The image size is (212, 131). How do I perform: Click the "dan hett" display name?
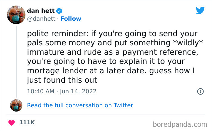click(x=41, y=11)
